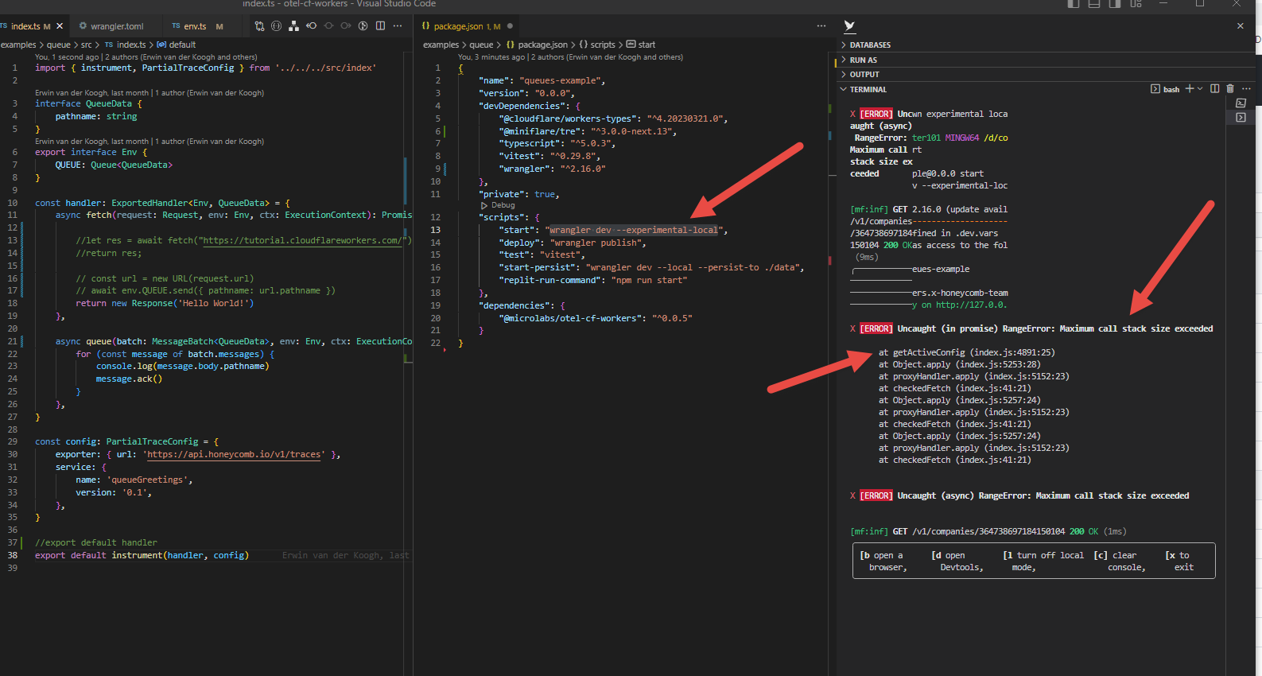1262x676 pixels.
Task: Open the api.honeycomb.io traces URL link
Action: 235,454
